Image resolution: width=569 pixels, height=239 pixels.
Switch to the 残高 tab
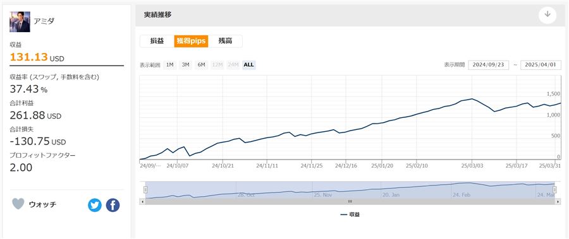pyautogui.click(x=225, y=41)
